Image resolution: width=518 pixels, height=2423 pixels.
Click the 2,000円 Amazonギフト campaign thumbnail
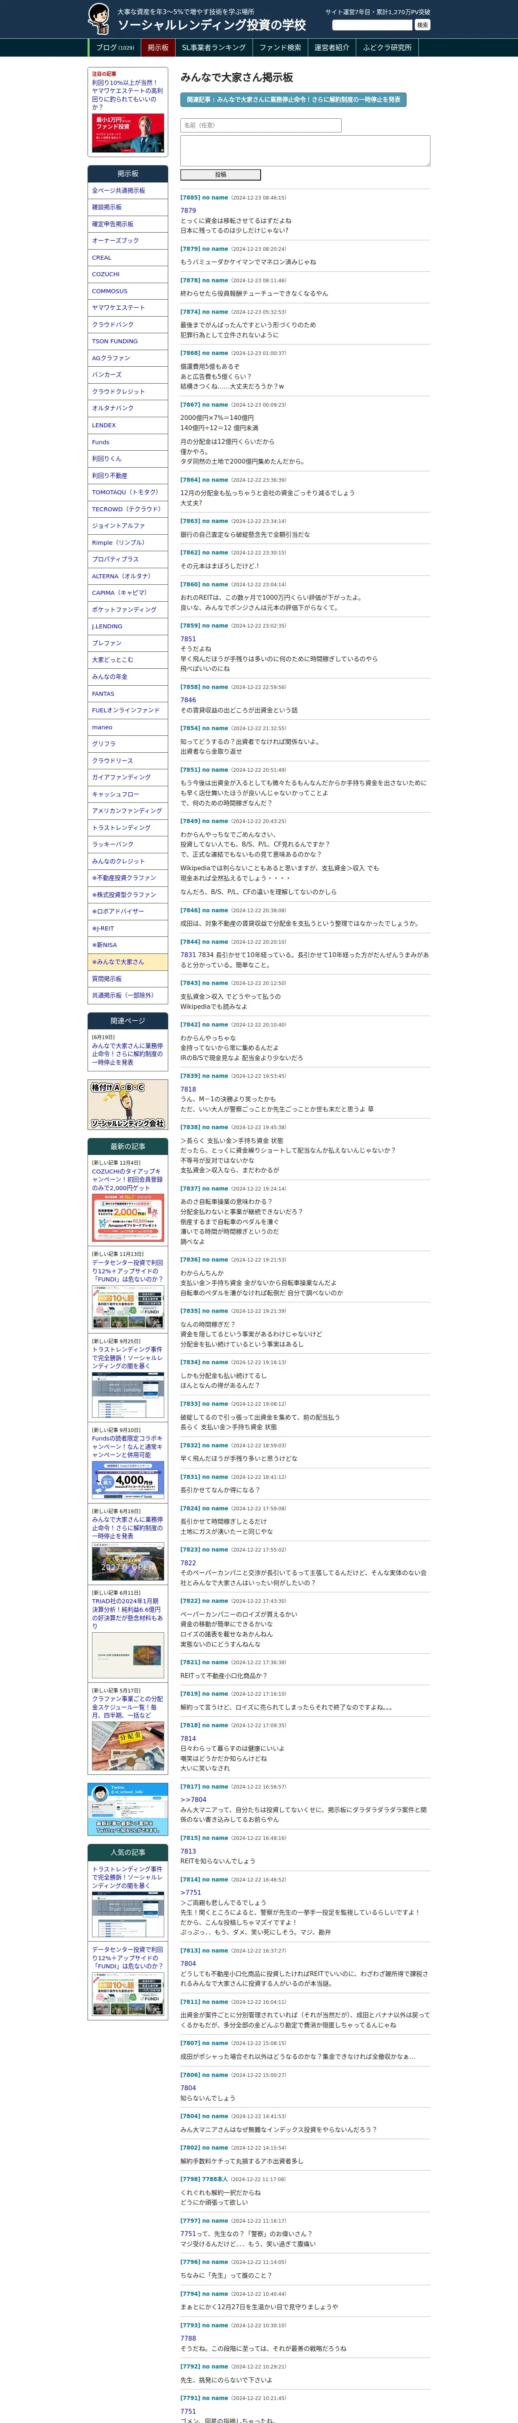point(128,1218)
